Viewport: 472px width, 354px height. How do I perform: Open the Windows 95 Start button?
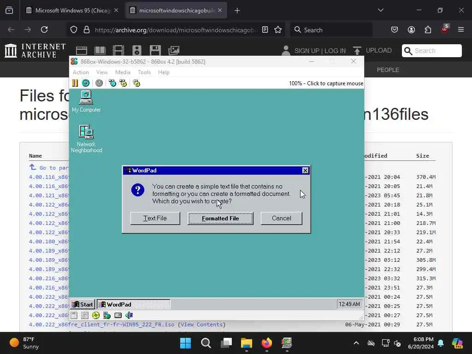coord(83,304)
